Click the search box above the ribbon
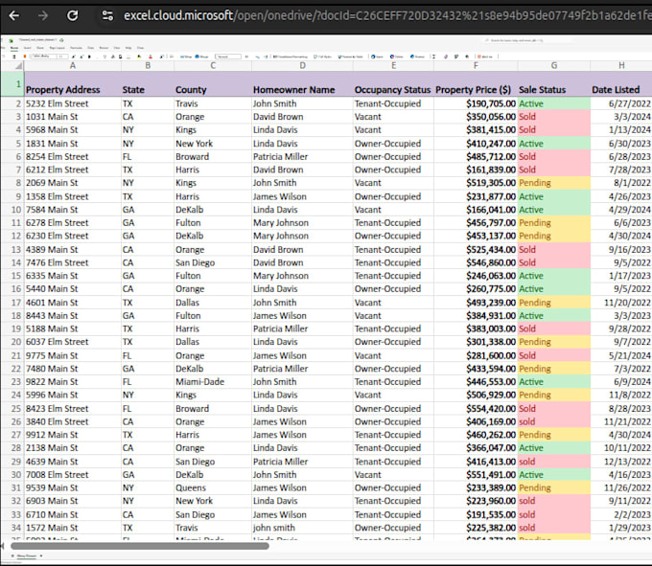Viewport: 652px width, 566px height. tap(528, 40)
